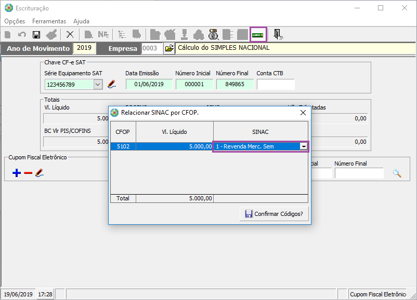This screenshot has width=417, height=300.
Task: Click the Confirmar Códigos button
Action: (x=274, y=214)
